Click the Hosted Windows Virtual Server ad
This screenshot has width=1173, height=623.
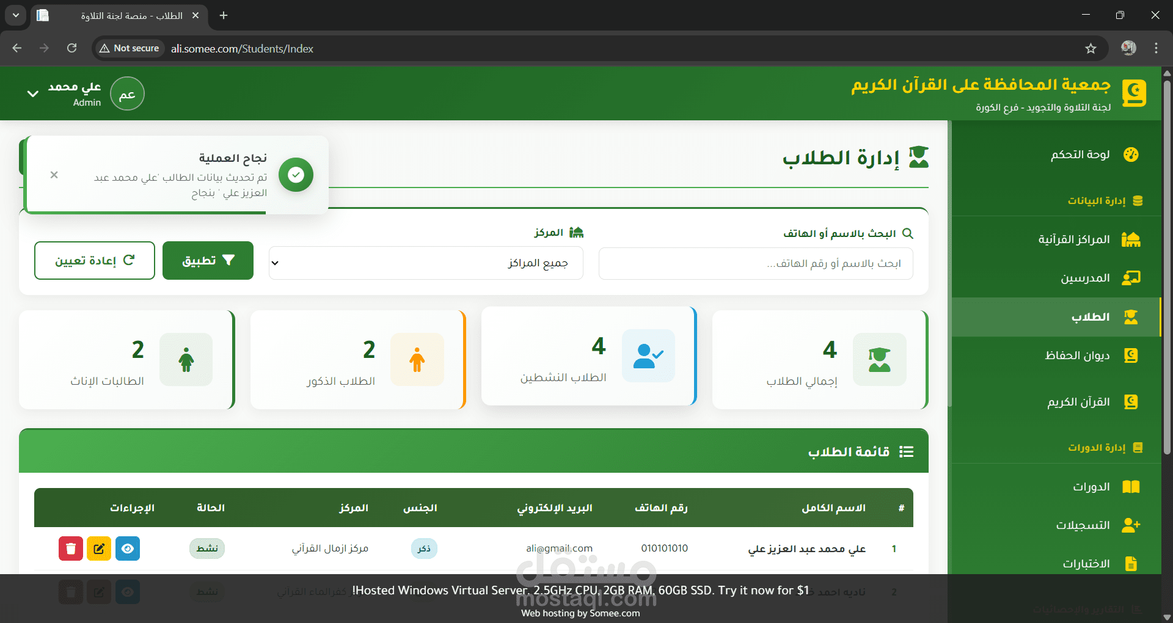[x=580, y=591]
